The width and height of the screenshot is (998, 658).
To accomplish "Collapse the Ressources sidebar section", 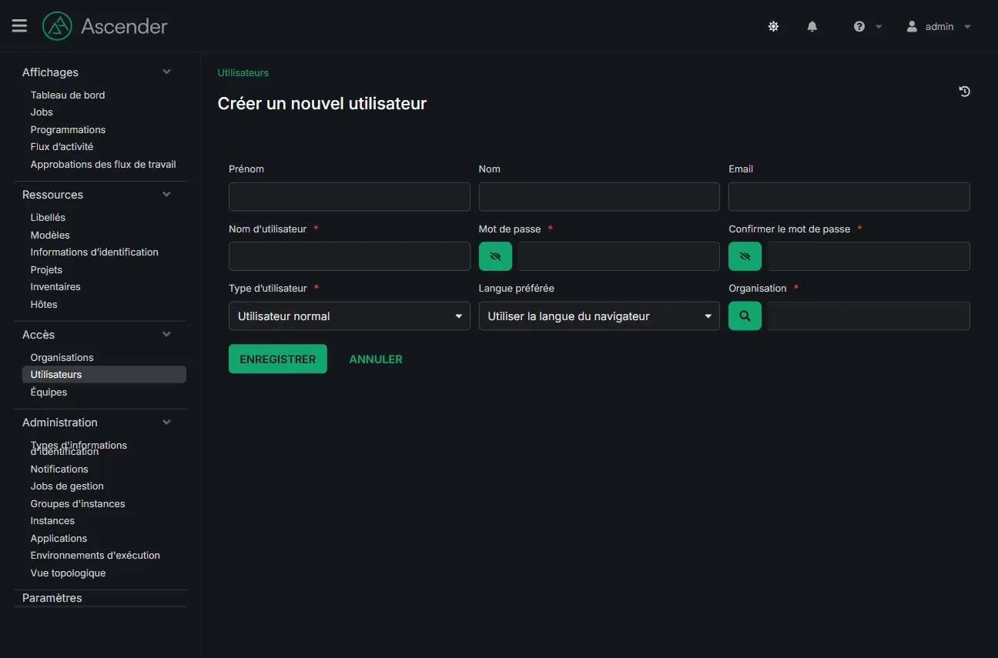I will pyautogui.click(x=166, y=195).
